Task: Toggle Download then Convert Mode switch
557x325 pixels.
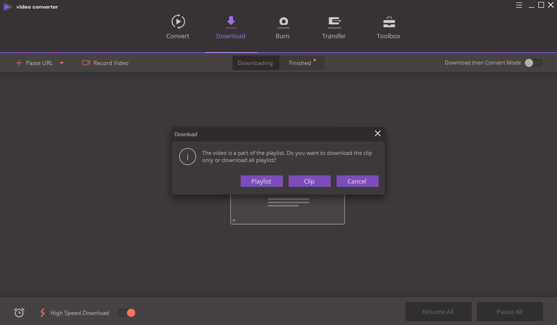Action: pos(534,63)
